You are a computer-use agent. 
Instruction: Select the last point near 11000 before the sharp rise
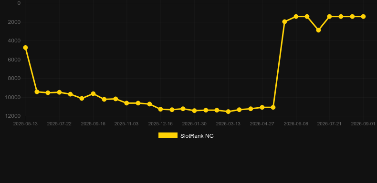273,107
